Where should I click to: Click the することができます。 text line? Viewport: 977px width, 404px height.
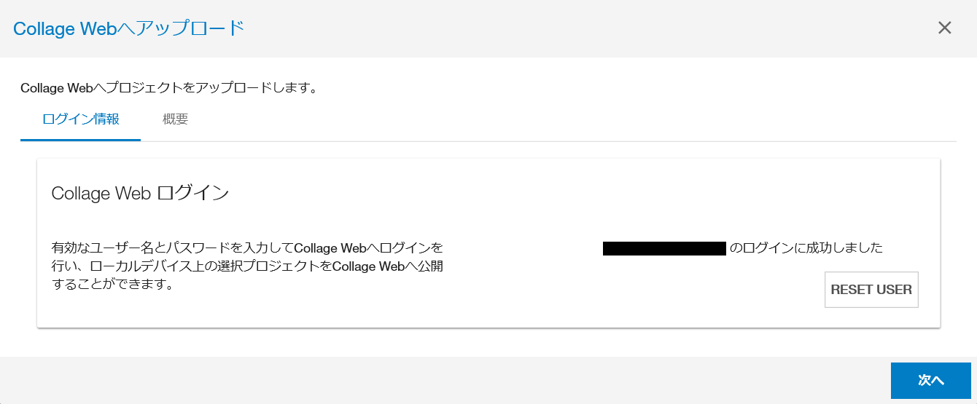[x=112, y=285]
